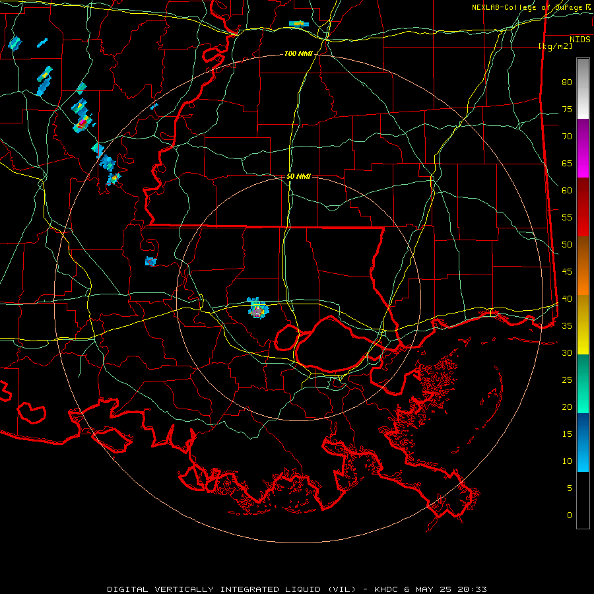594x594 pixels.
Task: Pick the orange-brown segment of the legend
Action: click(583, 265)
